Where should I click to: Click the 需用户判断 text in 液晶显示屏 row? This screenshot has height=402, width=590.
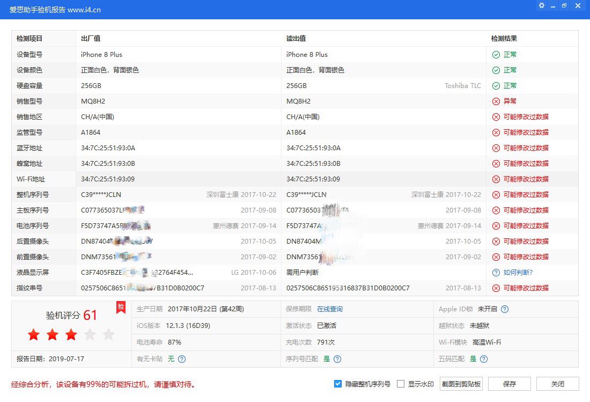(303, 273)
